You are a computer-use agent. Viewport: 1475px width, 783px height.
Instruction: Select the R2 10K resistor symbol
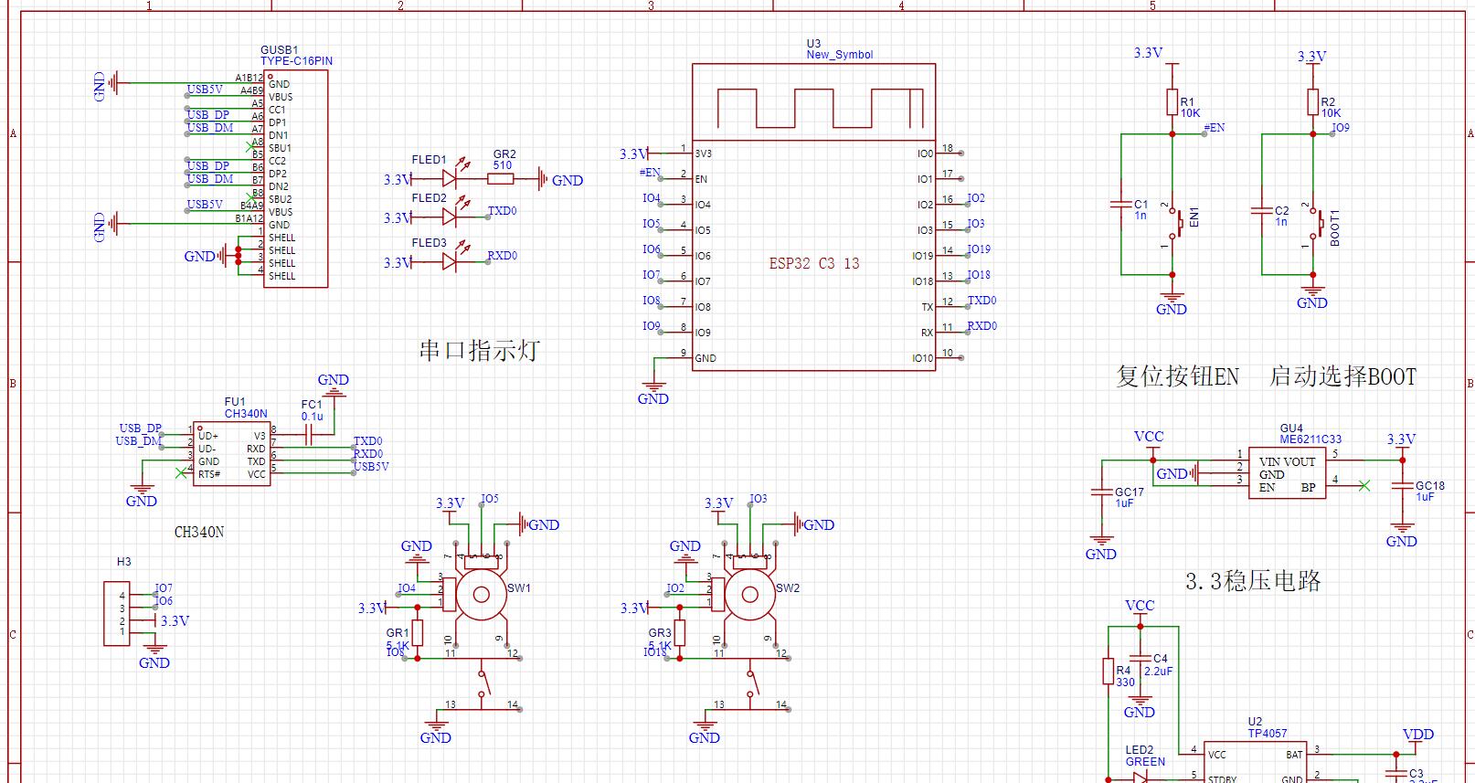pyautogui.click(x=1312, y=101)
